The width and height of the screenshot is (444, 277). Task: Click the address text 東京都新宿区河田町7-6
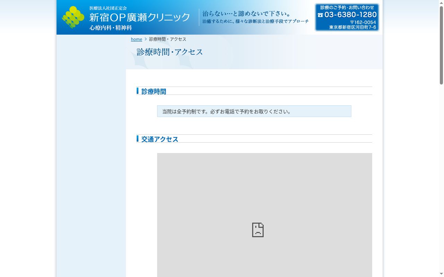click(352, 27)
